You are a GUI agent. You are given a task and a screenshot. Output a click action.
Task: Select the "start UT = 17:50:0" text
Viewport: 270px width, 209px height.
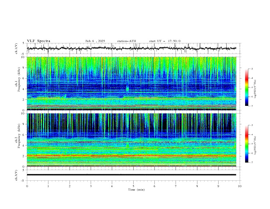165,41
